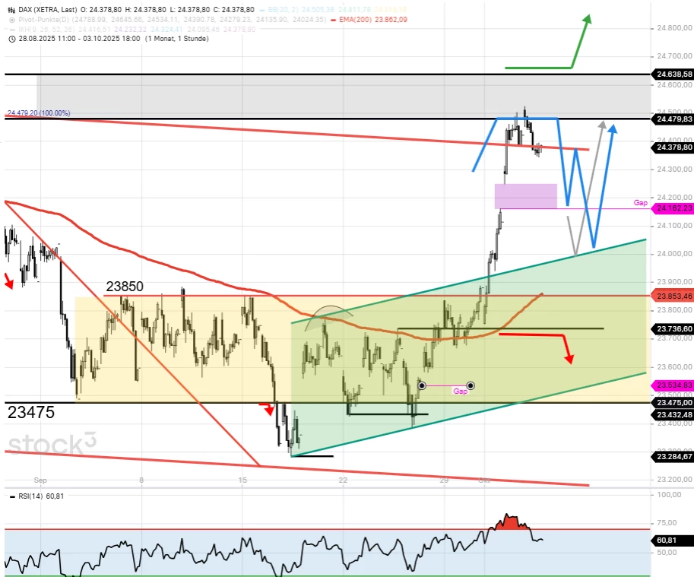
Task: Toggle the Pivot-Punkte(D) indicator visibility
Action: pyautogui.click(x=11, y=18)
